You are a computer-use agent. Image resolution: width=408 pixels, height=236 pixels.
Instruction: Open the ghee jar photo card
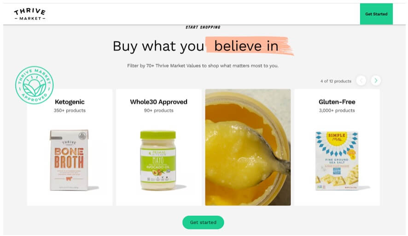248,147
